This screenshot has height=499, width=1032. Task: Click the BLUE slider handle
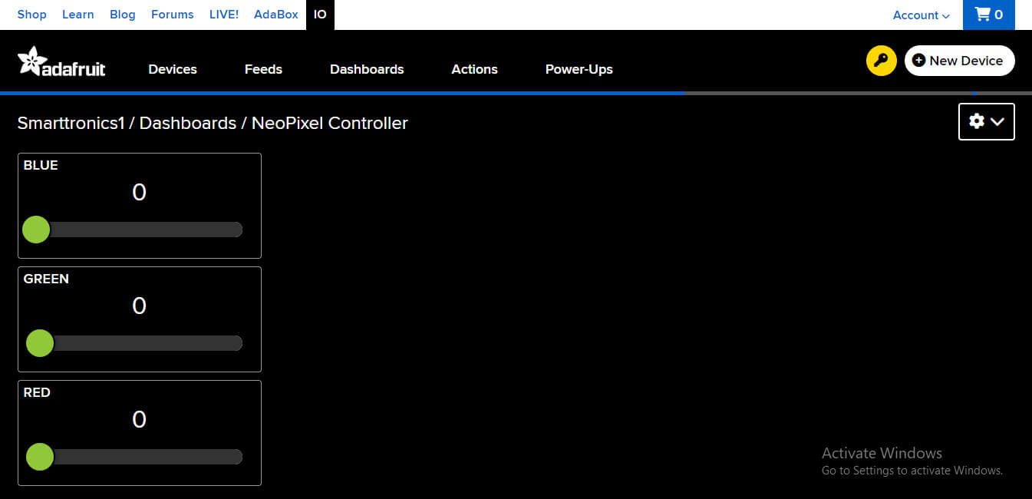point(36,230)
